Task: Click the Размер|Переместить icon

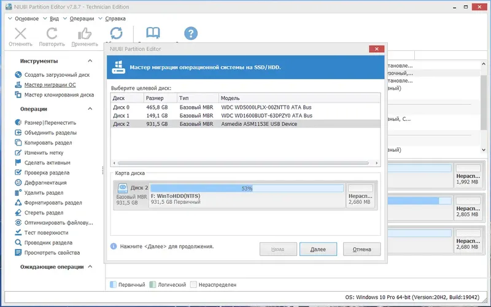Action: (18, 122)
